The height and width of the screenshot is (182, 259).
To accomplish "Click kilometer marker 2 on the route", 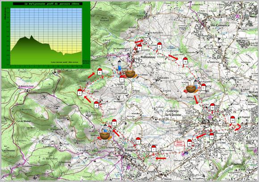I will click(x=138, y=141).
